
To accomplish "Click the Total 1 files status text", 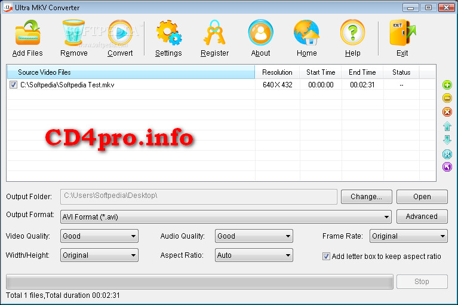I will pos(63,295).
